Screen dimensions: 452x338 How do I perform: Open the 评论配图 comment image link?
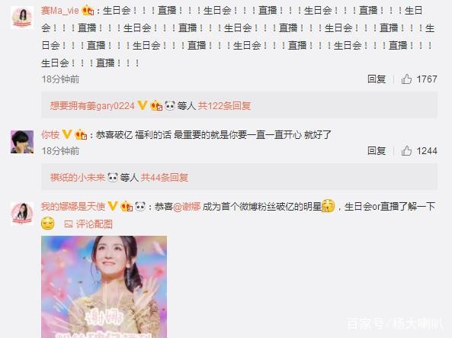point(94,224)
